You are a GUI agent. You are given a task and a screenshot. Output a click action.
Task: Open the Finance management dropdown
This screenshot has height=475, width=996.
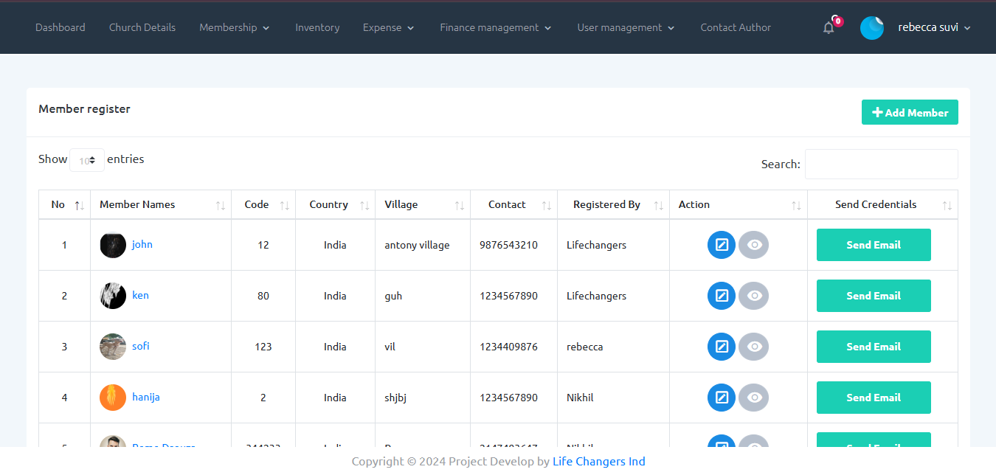(495, 28)
